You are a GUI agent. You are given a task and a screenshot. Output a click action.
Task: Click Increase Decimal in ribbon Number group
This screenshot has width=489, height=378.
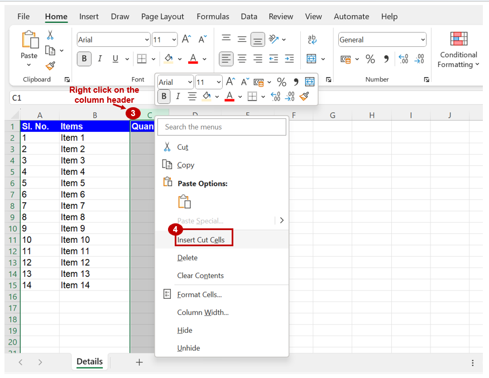click(x=404, y=59)
